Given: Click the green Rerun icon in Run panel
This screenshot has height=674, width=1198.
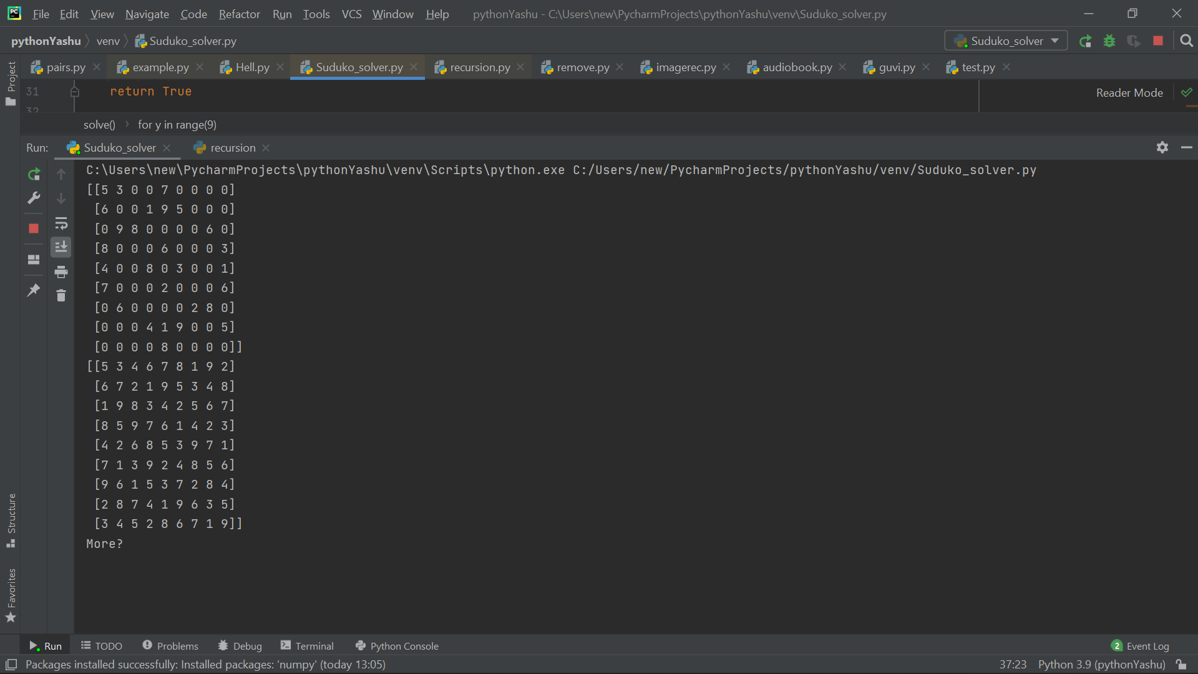Looking at the screenshot, I should click(34, 174).
